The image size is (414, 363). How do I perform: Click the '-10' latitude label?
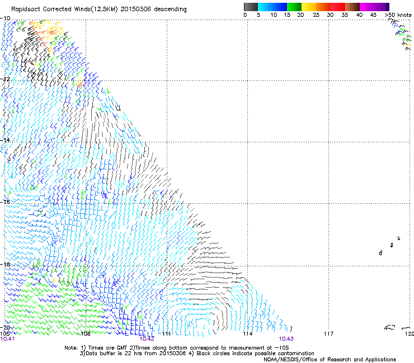5,18
